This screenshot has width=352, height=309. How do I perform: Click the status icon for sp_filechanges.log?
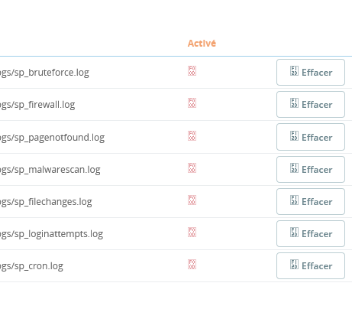(192, 200)
